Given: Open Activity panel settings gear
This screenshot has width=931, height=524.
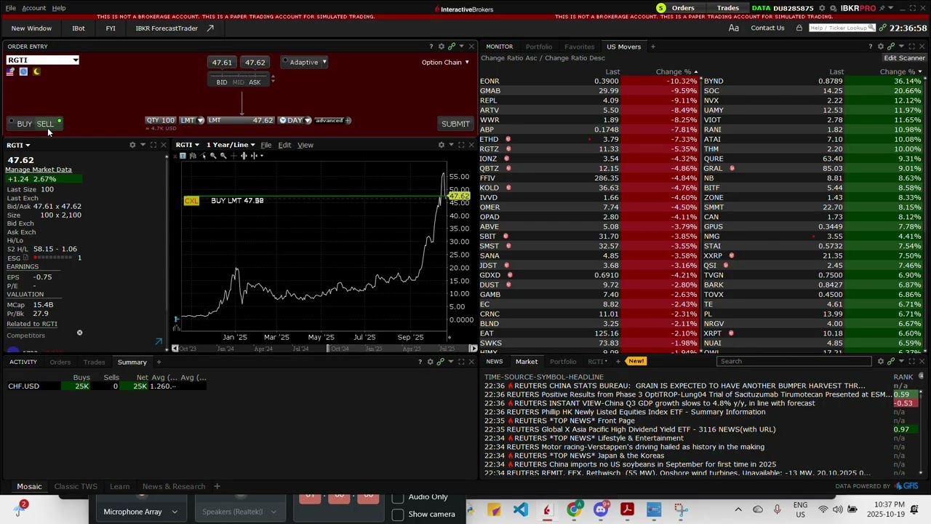Looking at the screenshot, I should click(430, 362).
